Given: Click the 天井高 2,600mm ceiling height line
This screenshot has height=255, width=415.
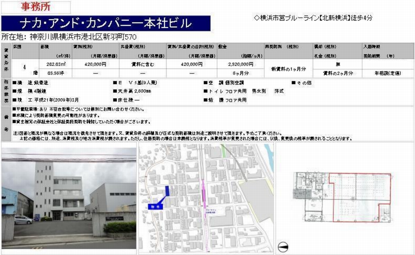Looking at the screenshot, I should [132, 91].
